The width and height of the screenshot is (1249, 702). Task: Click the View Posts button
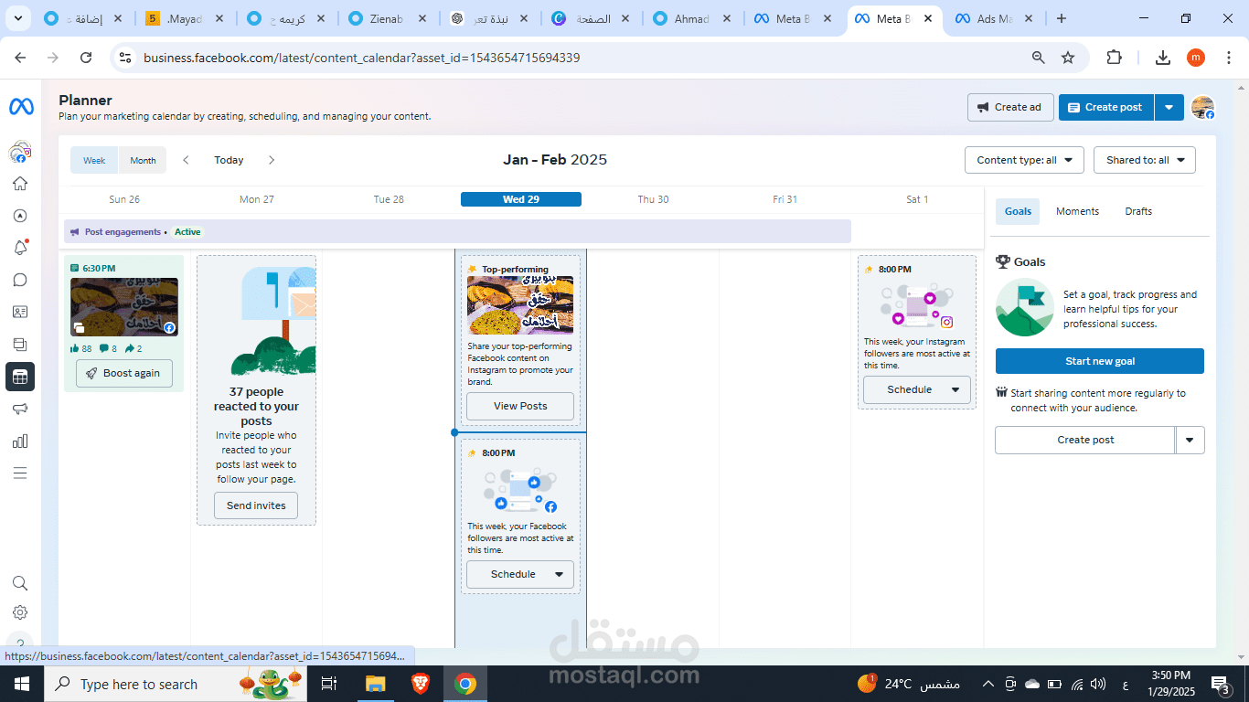point(520,406)
